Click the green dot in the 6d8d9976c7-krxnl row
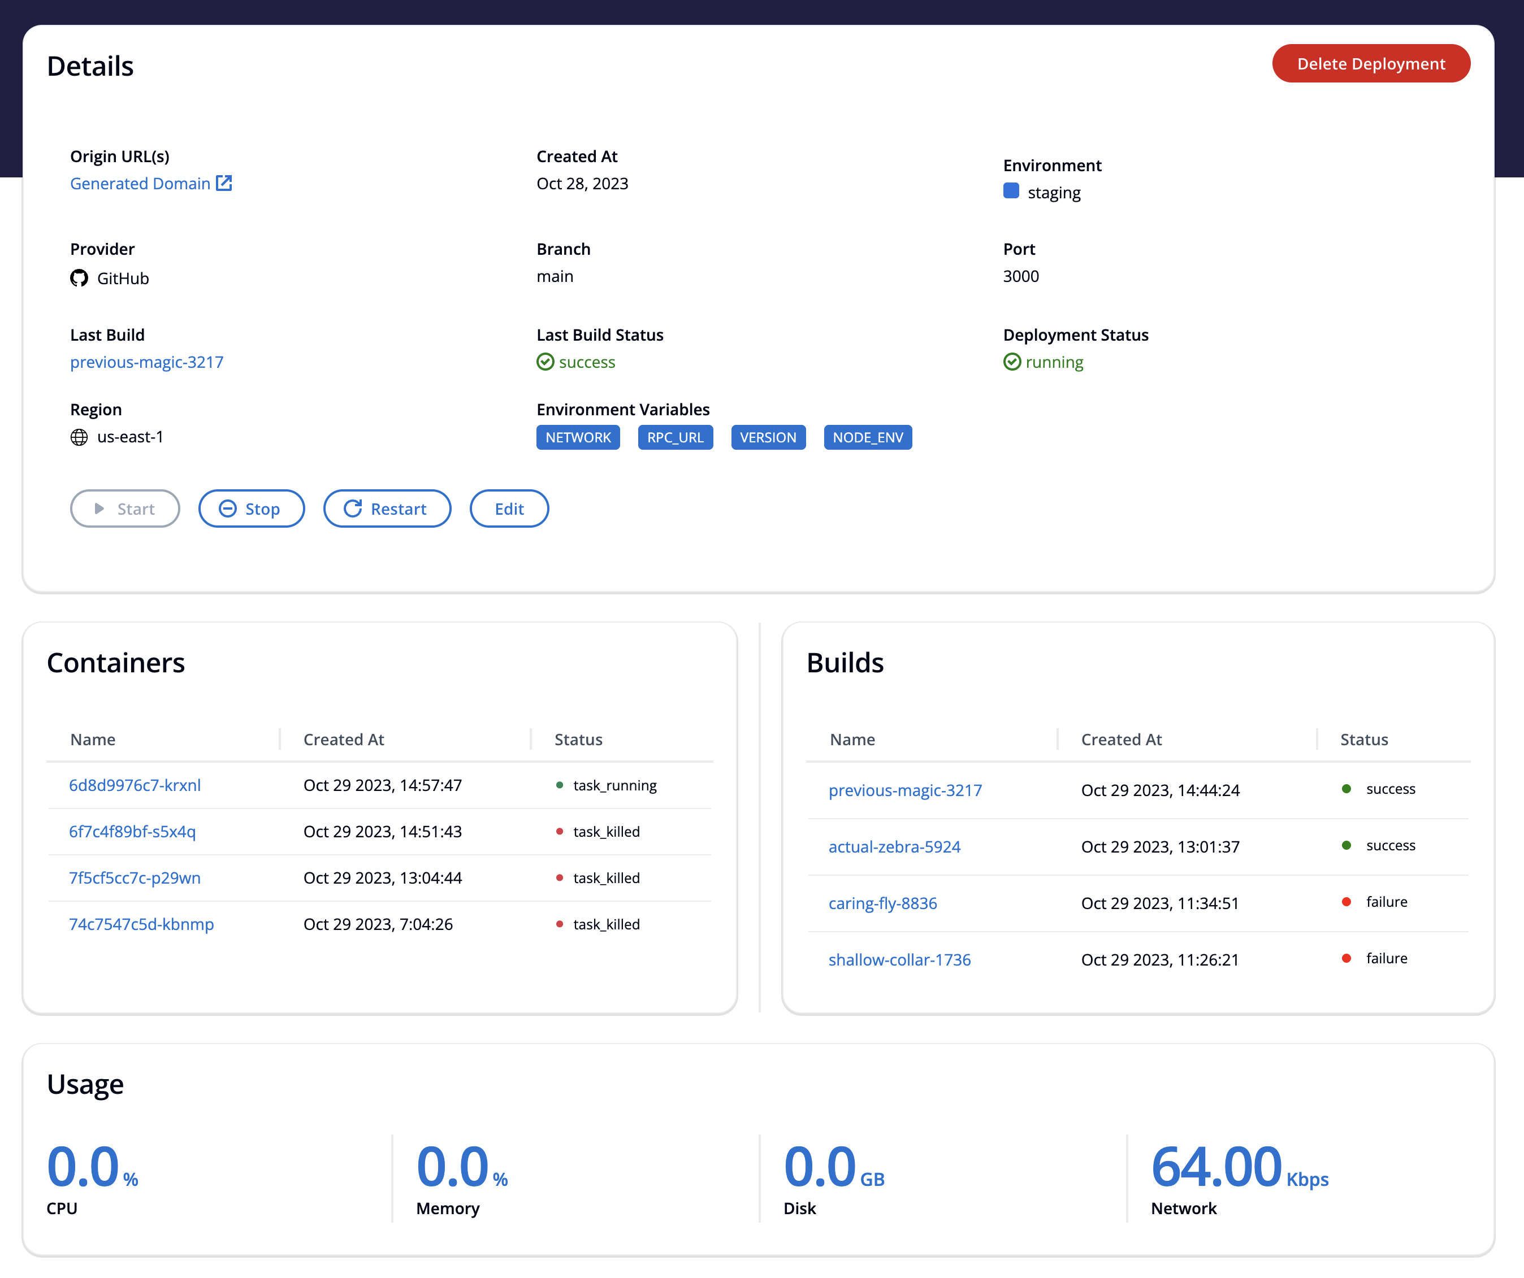The width and height of the screenshot is (1524, 1278). click(560, 785)
